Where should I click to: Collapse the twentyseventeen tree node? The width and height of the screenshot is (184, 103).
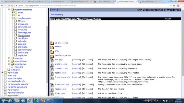click(9, 9)
